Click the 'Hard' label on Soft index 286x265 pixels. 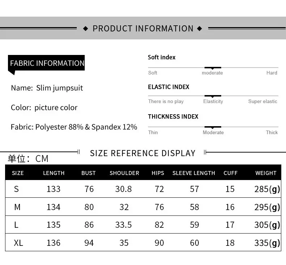click(x=272, y=73)
